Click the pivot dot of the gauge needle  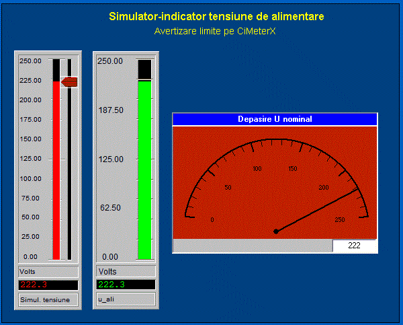275,231
